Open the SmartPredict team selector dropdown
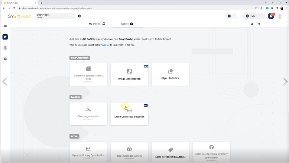The image size is (289, 163). point(55,16)
